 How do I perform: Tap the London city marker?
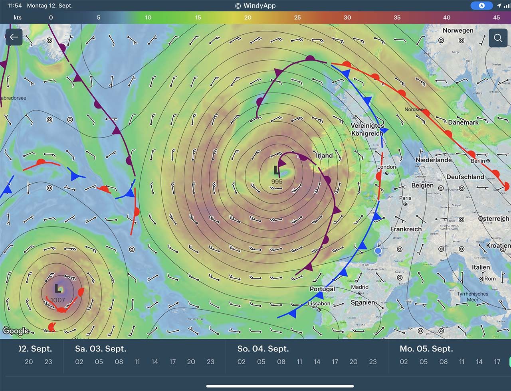coord(386,173)
